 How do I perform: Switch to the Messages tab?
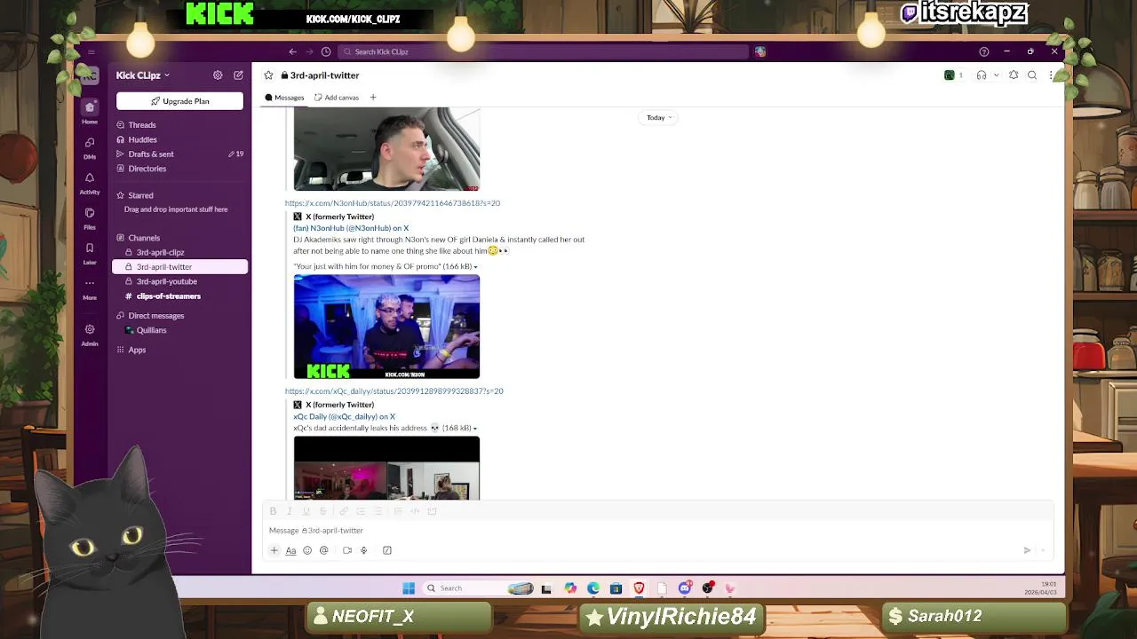[x=284, y=98]
